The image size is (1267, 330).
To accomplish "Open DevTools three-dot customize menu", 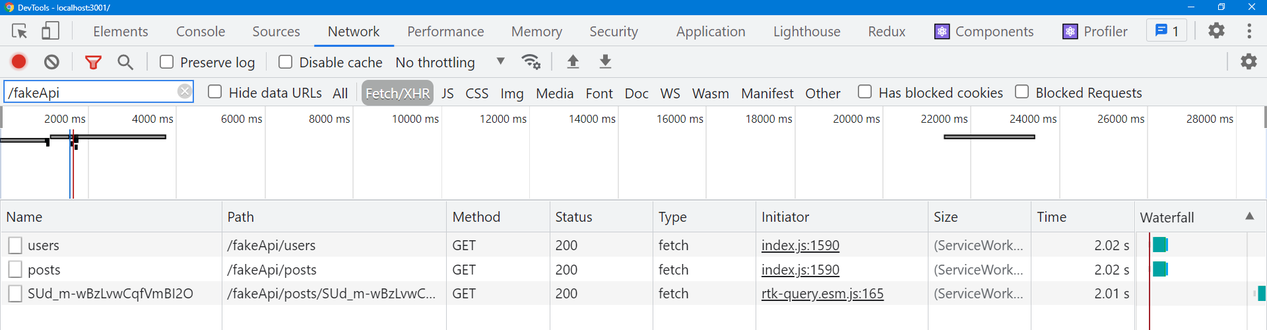I will pos(1249,30).
